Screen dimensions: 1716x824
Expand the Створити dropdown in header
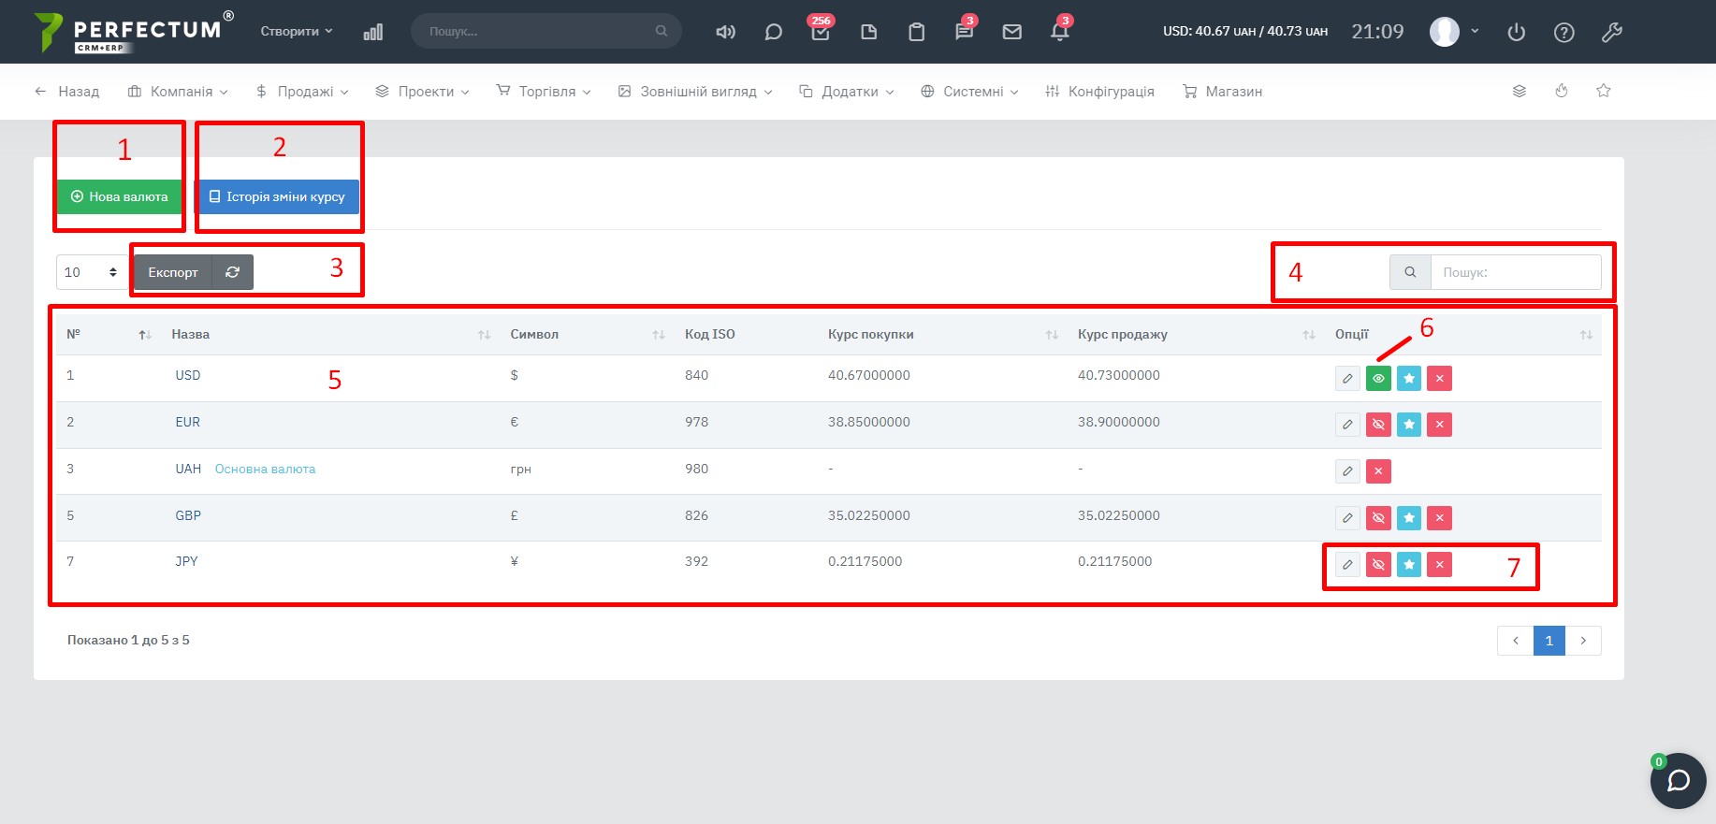pos(296,32)
